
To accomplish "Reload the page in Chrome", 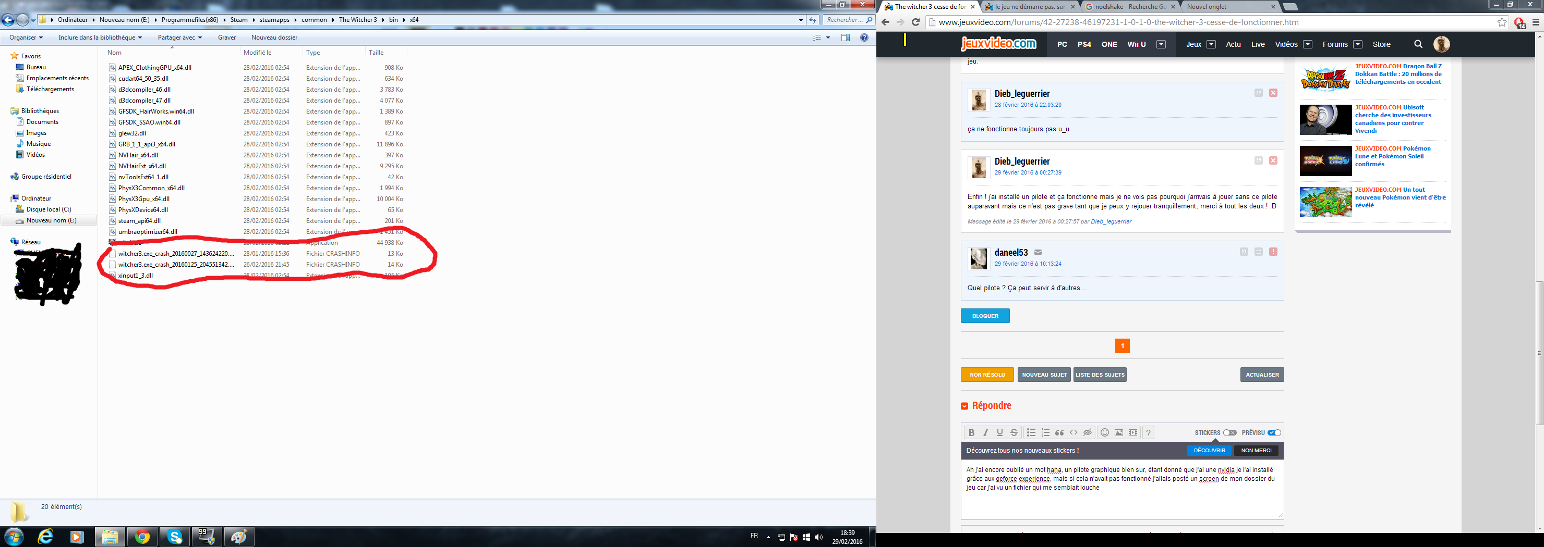I will coord(915,22).
